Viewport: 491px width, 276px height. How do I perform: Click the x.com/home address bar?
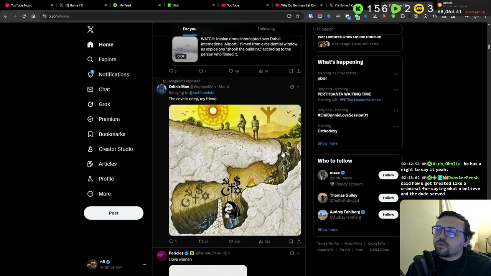pos(165,16)
